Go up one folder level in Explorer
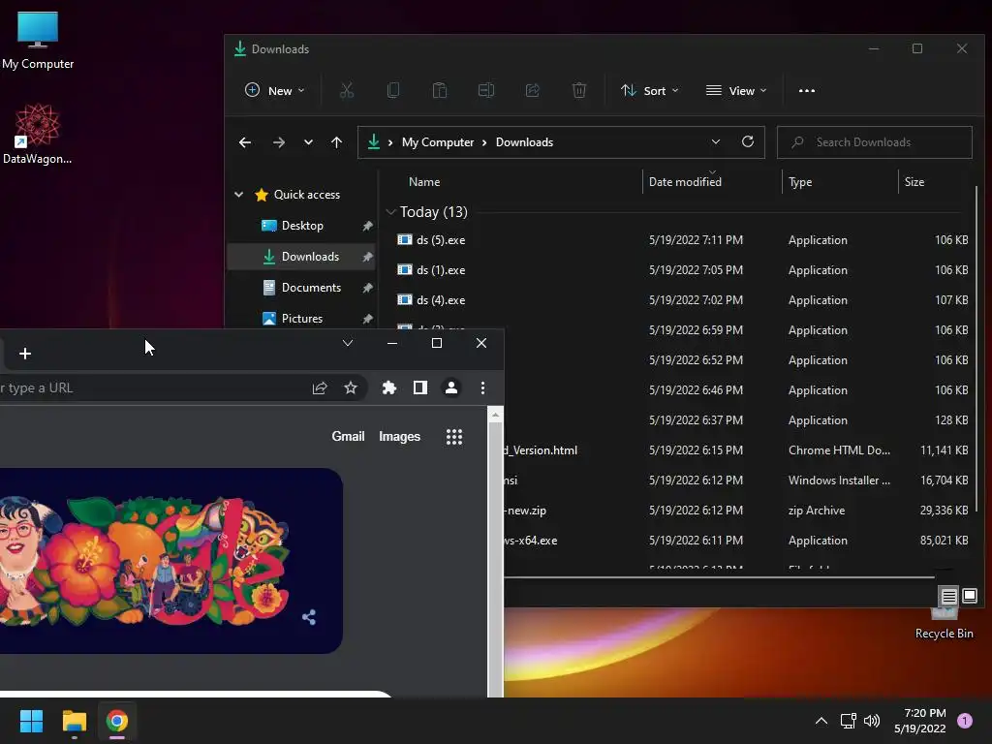This screenshot has width=992, height=744. [336, 142]
